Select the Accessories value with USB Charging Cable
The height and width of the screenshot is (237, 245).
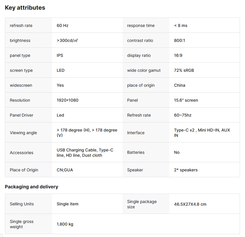[85, 153]
